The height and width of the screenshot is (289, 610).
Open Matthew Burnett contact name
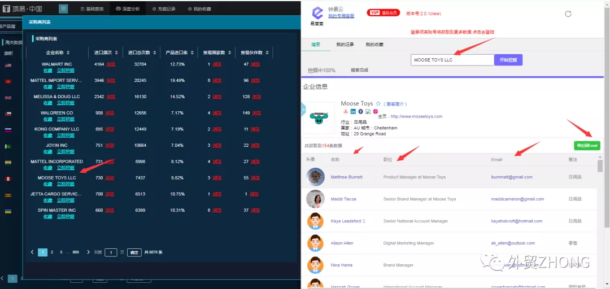pos(347,177)
